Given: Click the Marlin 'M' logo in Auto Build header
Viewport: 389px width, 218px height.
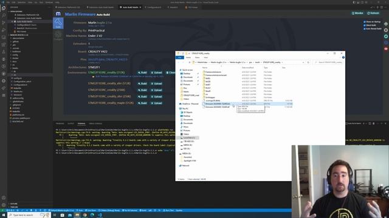Looking at the screenshot, I should click(58, 14).
